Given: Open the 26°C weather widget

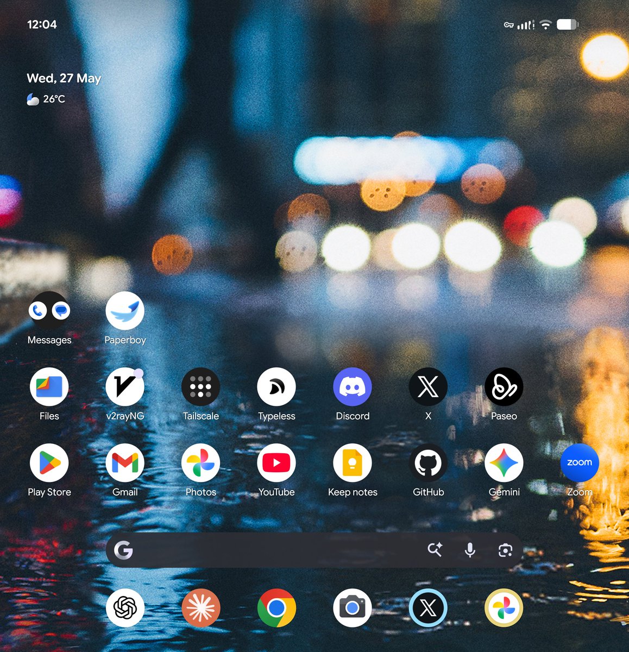Looking at the screenshot, I should [x=46, y=99].
